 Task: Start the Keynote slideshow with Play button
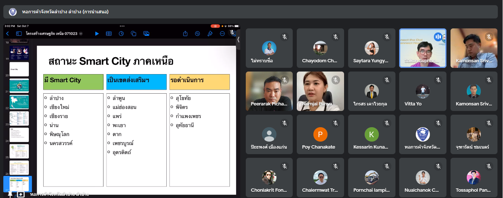97,34
